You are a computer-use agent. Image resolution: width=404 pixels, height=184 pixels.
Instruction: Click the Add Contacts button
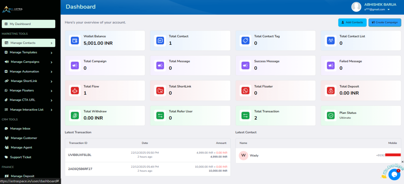[x=352, y=22]
